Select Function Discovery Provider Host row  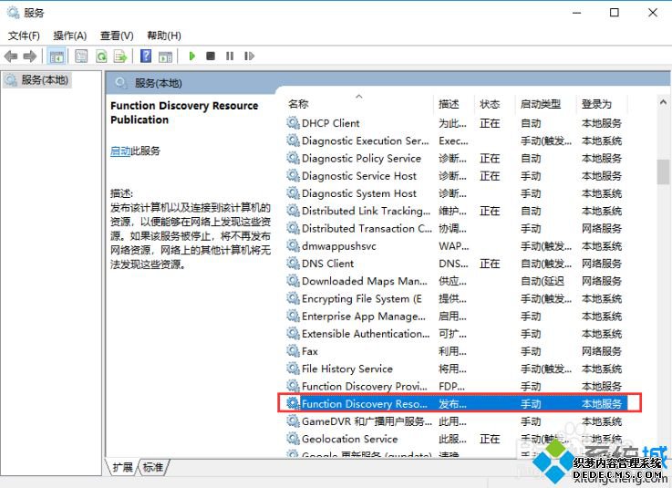point(456,387)
